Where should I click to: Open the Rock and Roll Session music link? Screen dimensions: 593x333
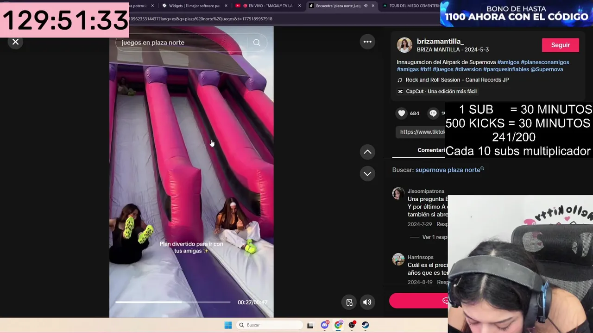[x=457, y=80]
